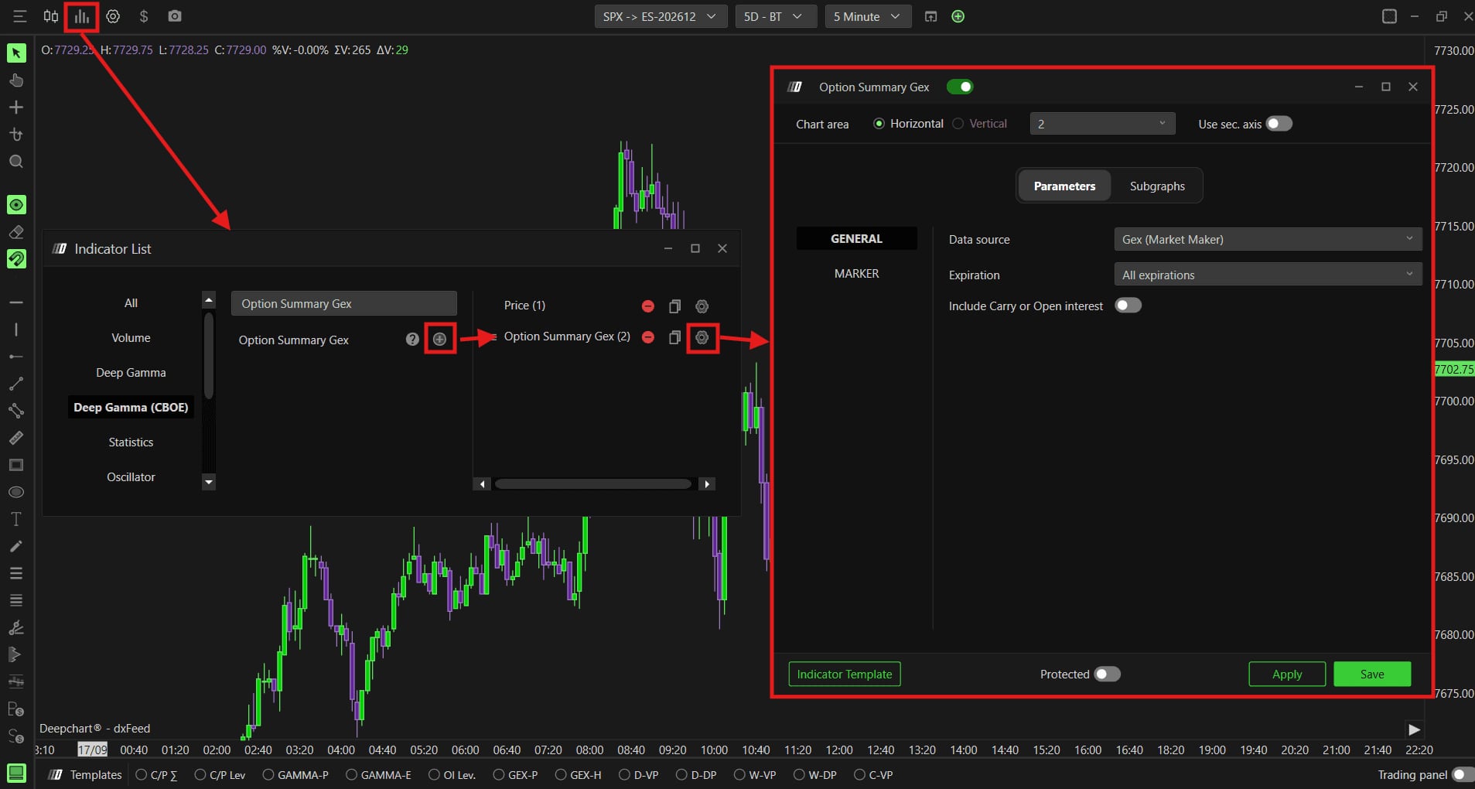This screenshot has width=1475, height=789.
Task: Open the hamburger main menu
Action: (20, 16)
